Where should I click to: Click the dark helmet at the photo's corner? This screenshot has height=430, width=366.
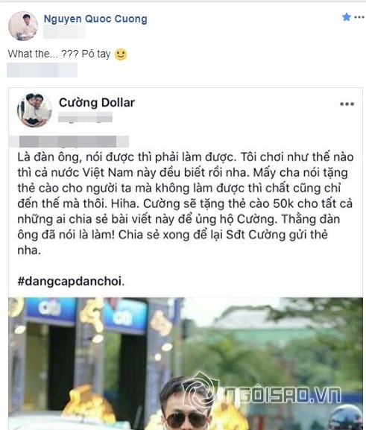tap(346, 417)
